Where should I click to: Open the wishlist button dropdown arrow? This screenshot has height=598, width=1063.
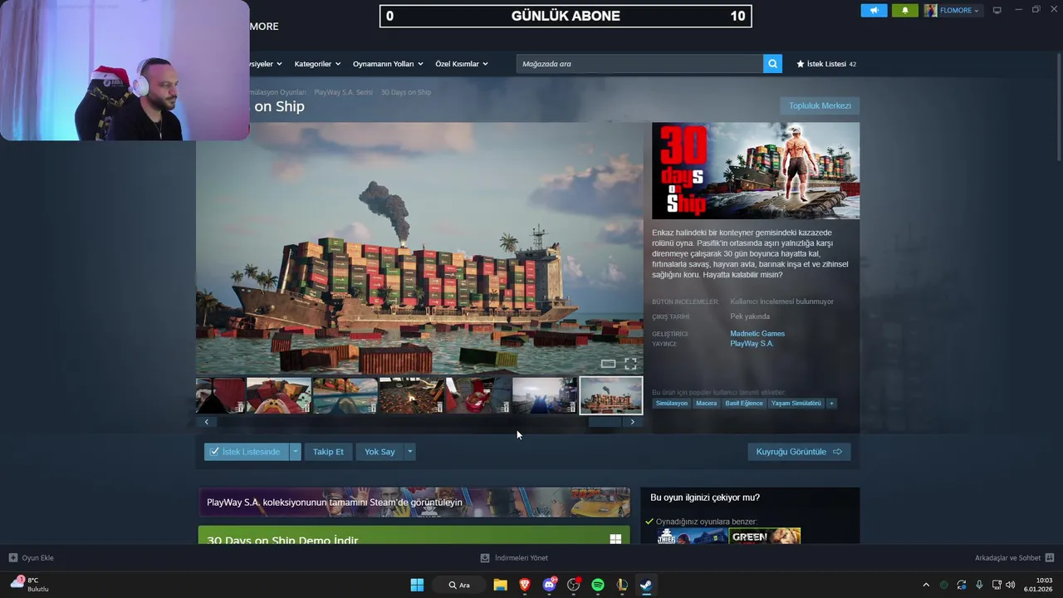(295, 452)
